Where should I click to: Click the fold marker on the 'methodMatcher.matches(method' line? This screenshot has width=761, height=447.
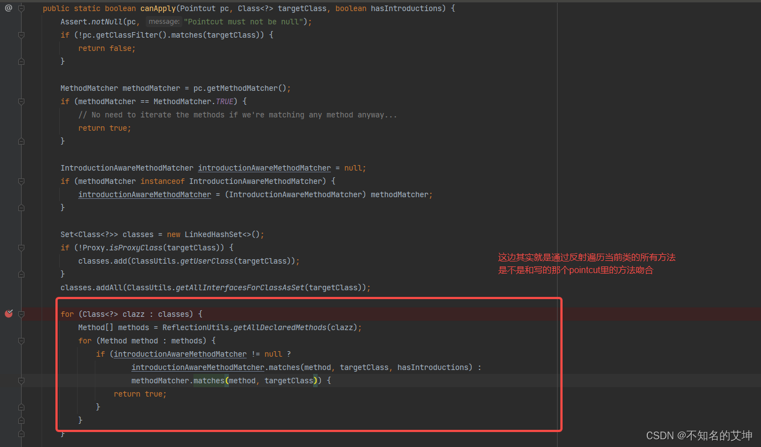pyautogui.click(x=21, y=381)
